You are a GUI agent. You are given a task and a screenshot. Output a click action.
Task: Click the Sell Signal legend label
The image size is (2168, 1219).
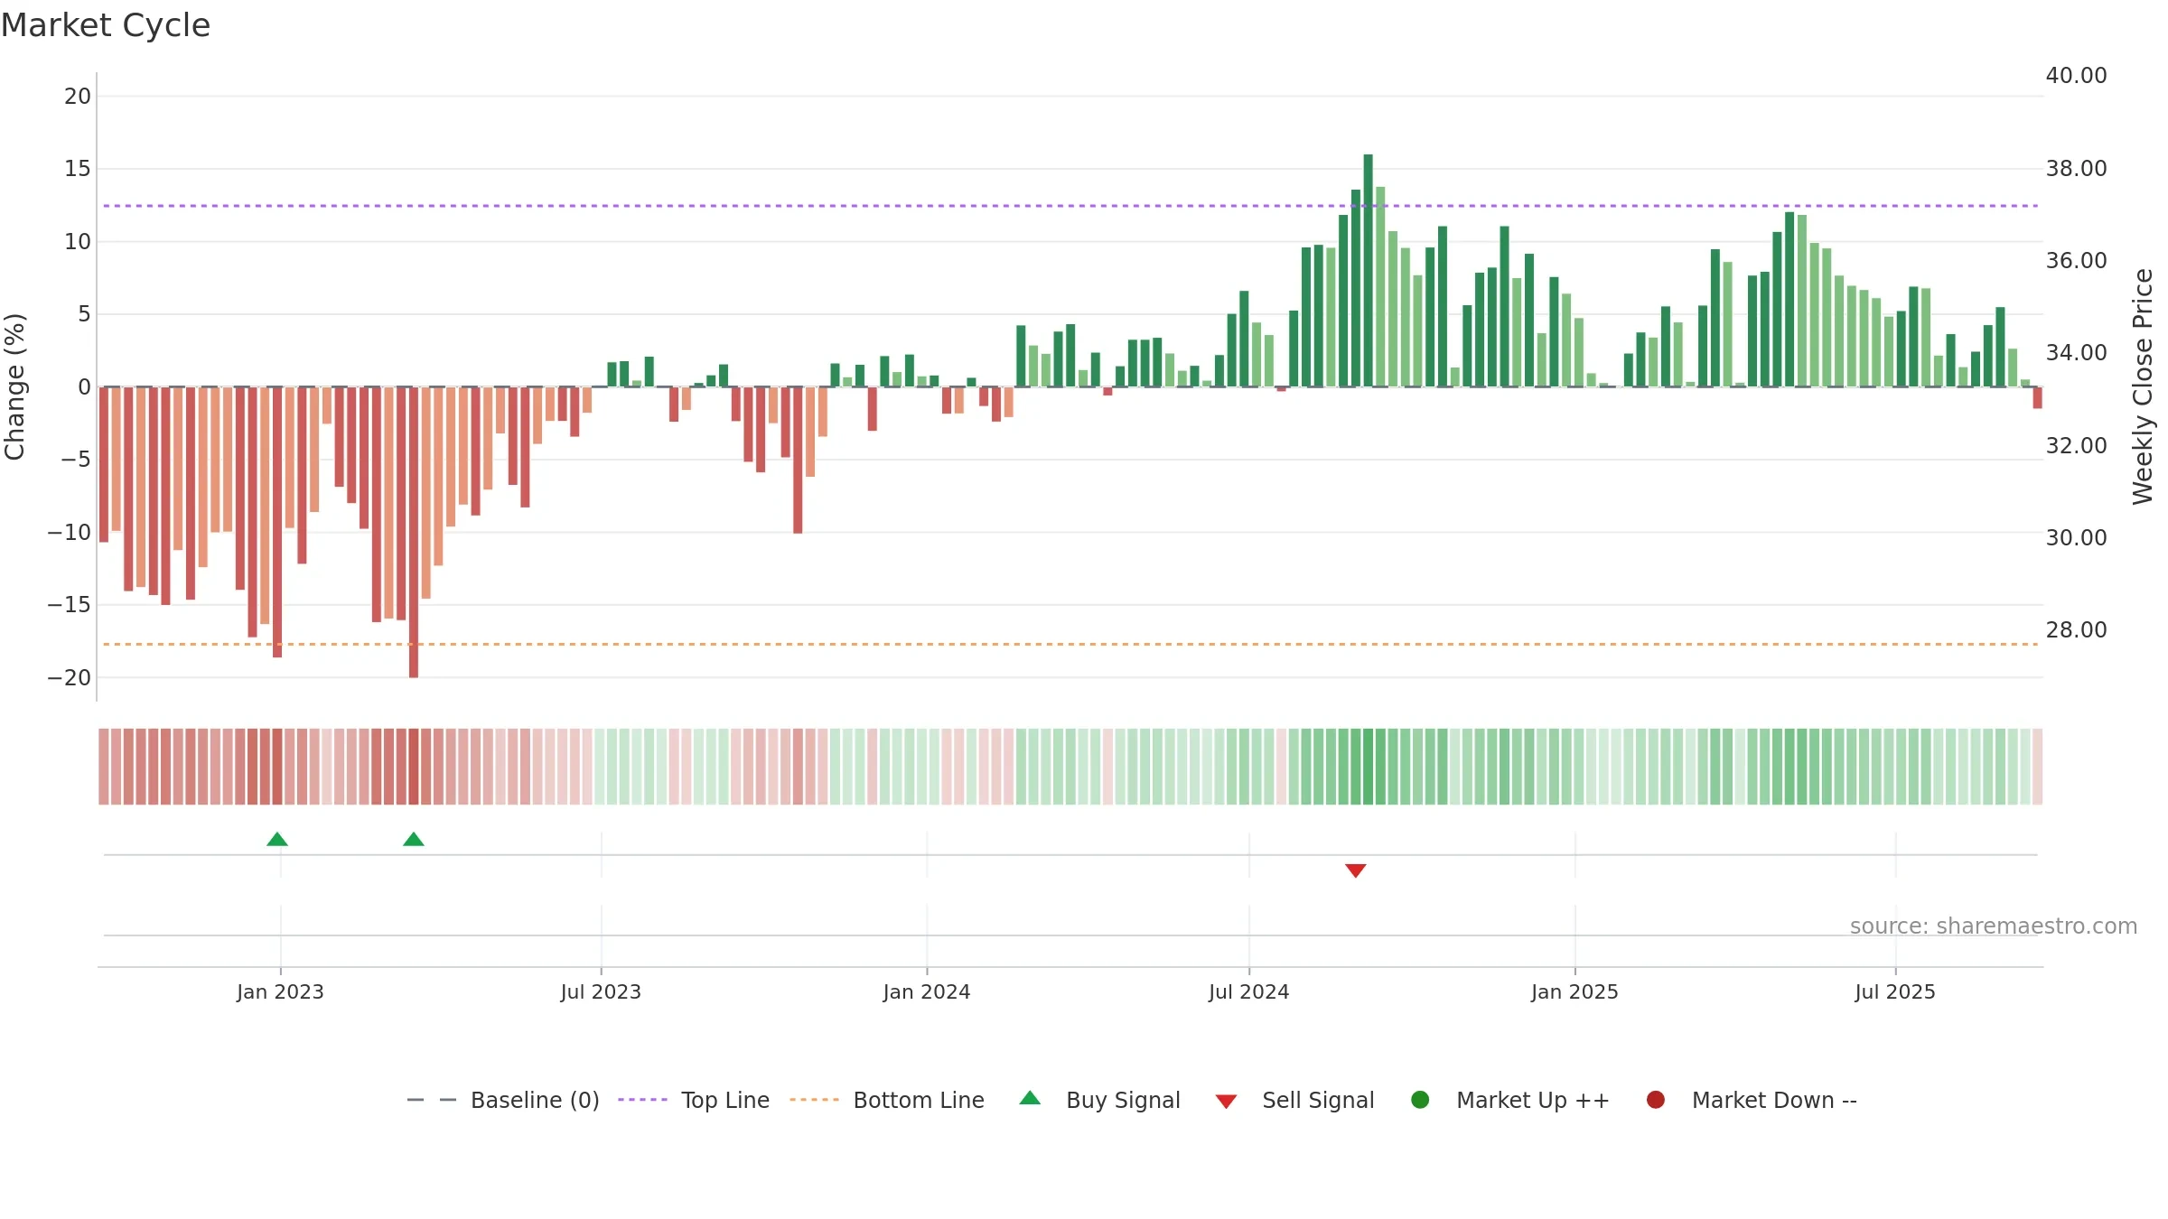[1318, 1100]
